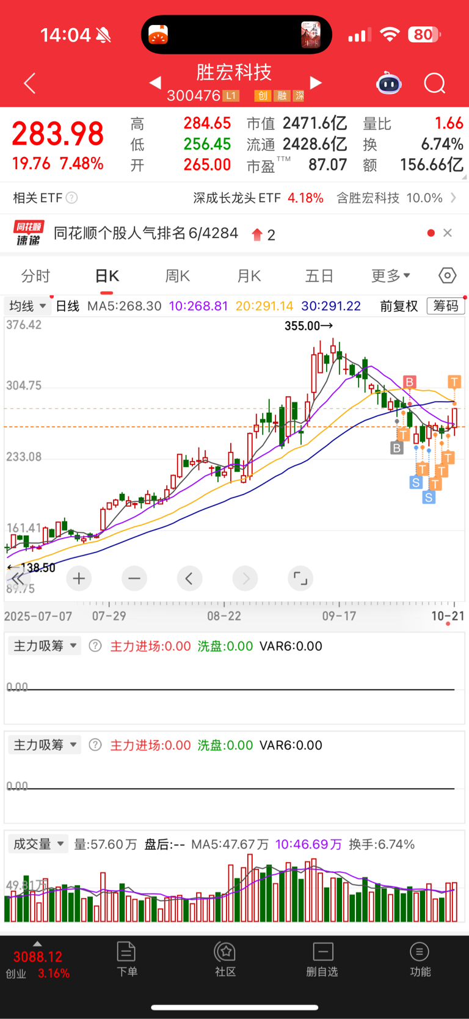Switch to the previous stock with left triangle
The height and width of the screenshot is (1019, 469).
point(155,82)
